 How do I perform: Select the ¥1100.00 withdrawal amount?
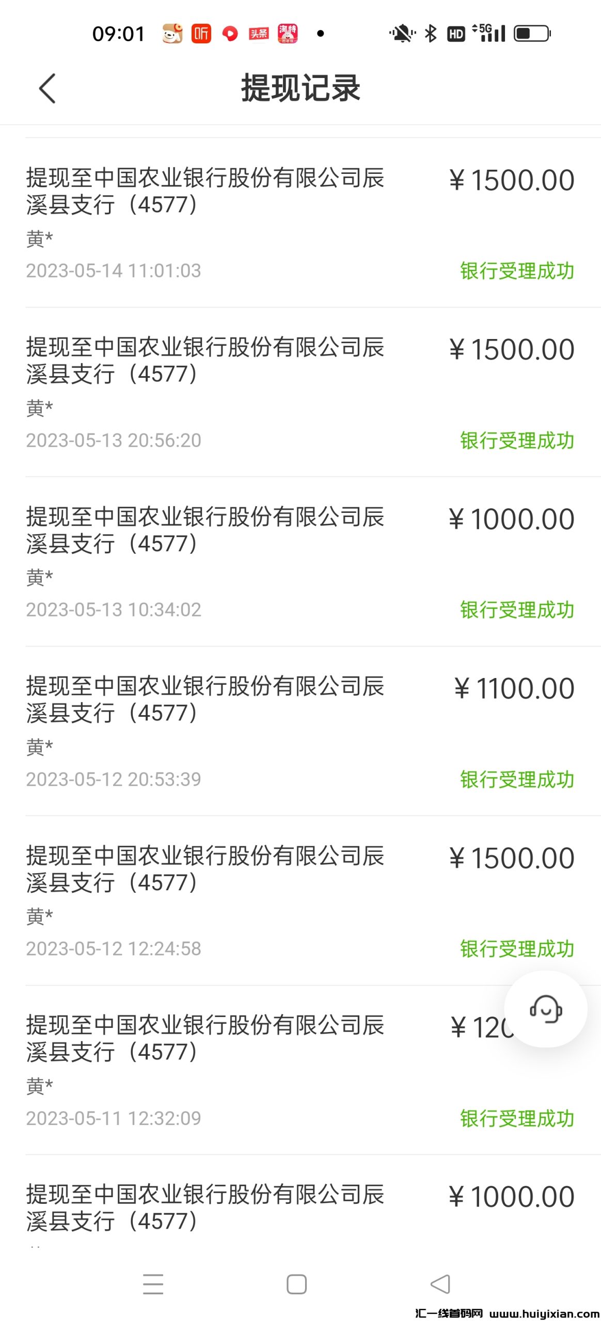pyautogui.click(x=514, y=688)
